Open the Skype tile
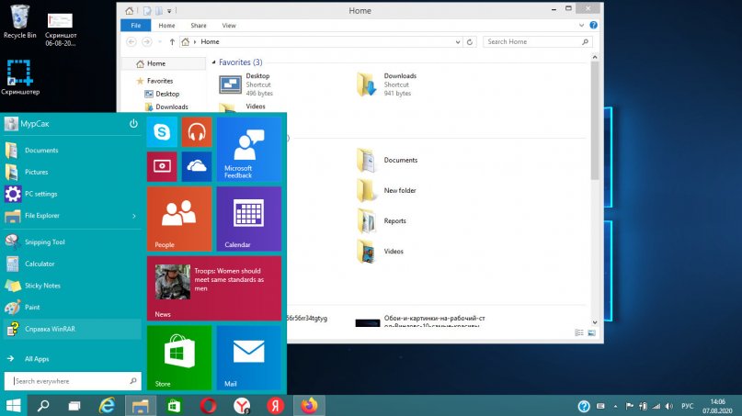Viewport: 742px width, 416px height. [162, 132]
